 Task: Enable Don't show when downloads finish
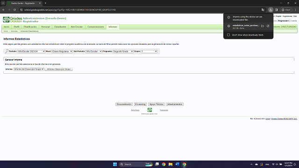click(x=228, y=35)
